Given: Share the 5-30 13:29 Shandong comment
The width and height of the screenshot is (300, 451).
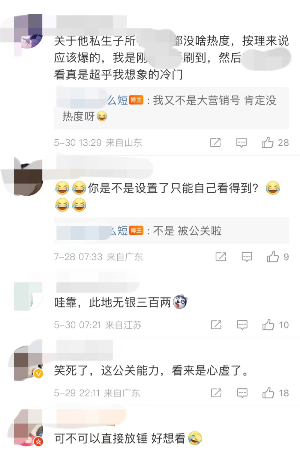Looking at the screenshot, I should click(216, 142).
